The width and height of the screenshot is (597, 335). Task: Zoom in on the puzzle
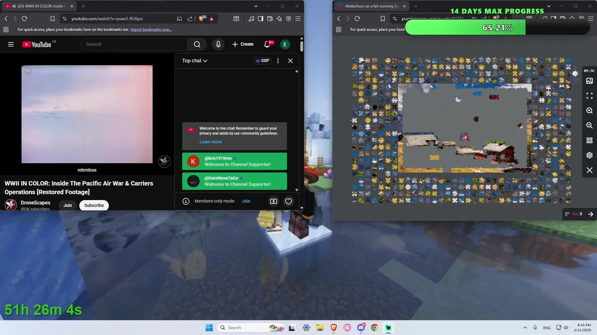tap(589, 111)
